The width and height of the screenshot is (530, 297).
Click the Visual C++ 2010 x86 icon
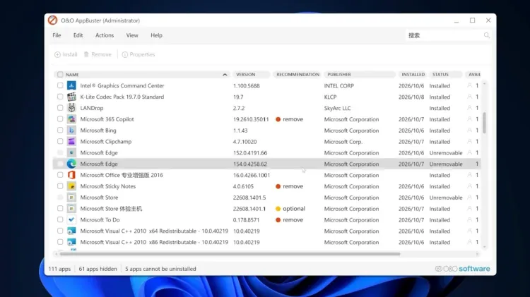point(71,242)
